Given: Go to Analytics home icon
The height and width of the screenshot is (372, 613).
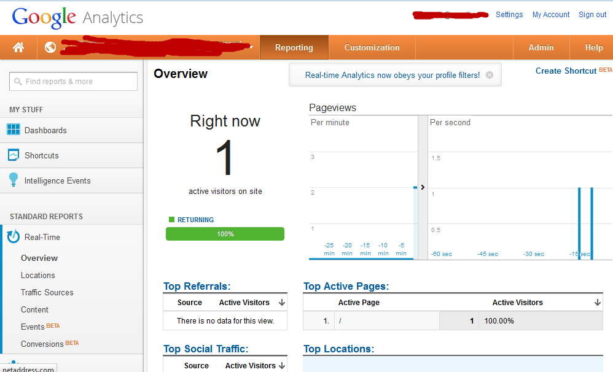Looking at the screenshot, I should pyautogui.click(x=18, y=47).
